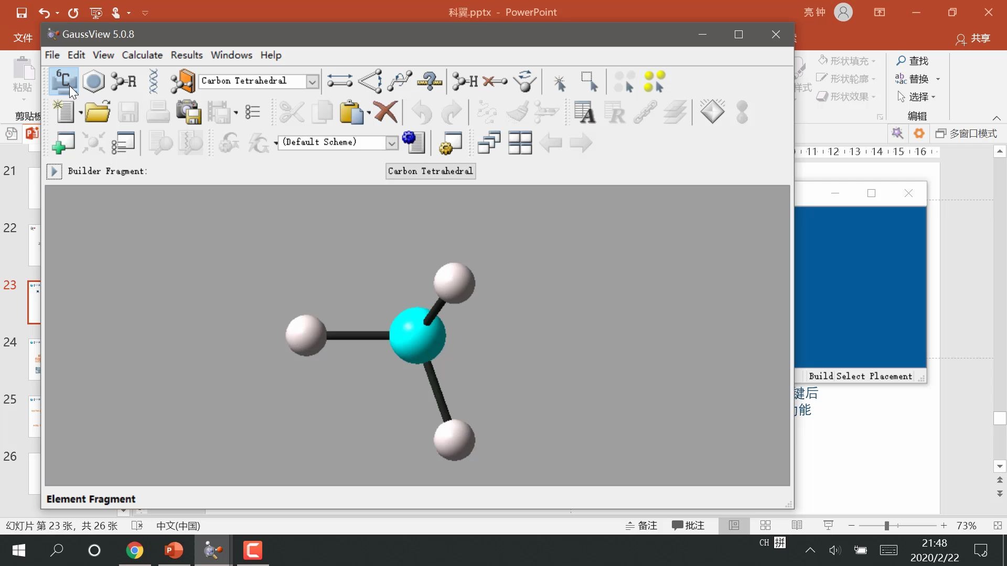The width and height of the screenshot is (1007, 566).
Task: Toggle the 备注 notes pane in status bar
Action: click(641, 526)
